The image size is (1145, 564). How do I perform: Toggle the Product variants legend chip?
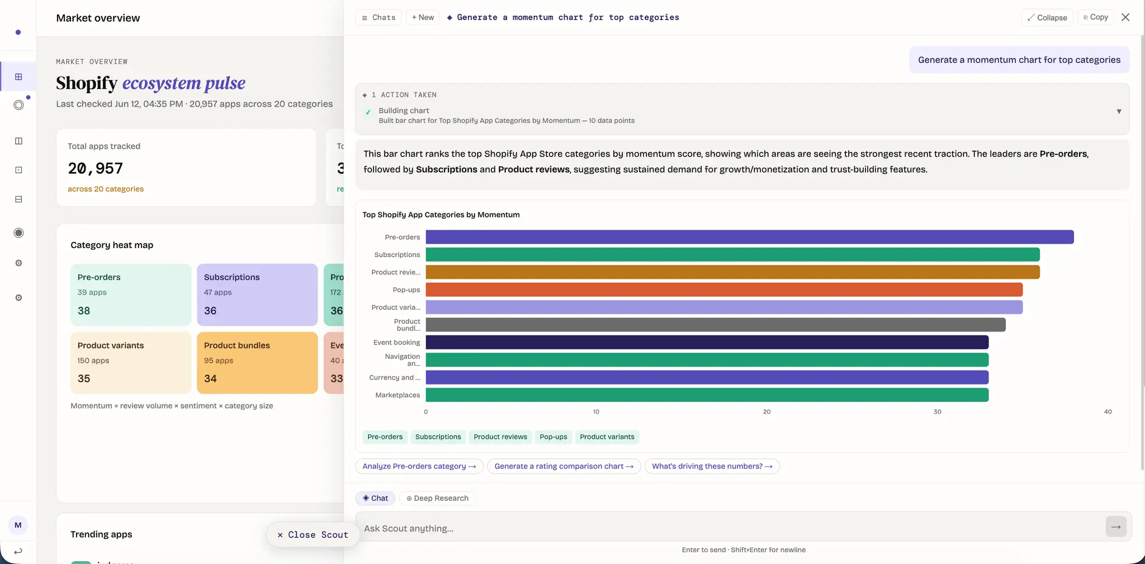[x=607, y=437]
